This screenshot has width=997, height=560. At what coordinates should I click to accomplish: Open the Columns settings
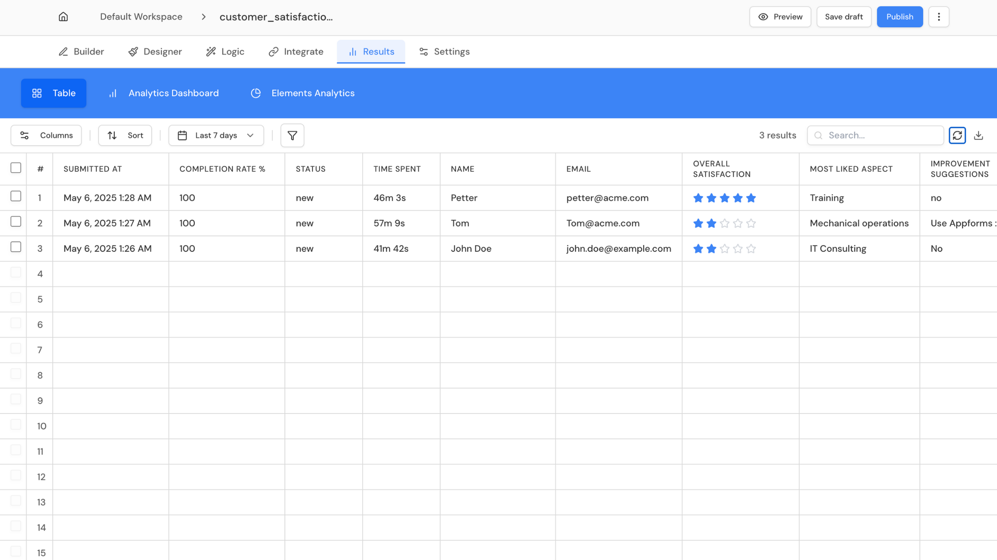pos(46,135)
